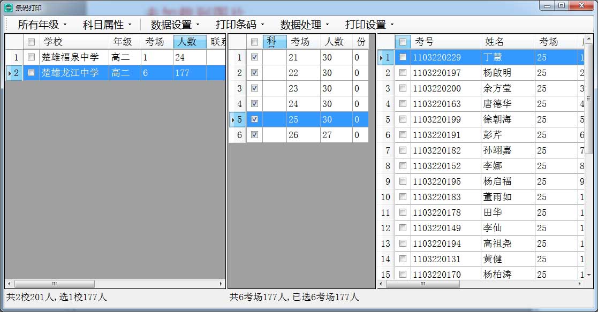This screenshot has width=598, height=312.
Task: Check the checkbox for student 余方莹
Action: (403, 88)
